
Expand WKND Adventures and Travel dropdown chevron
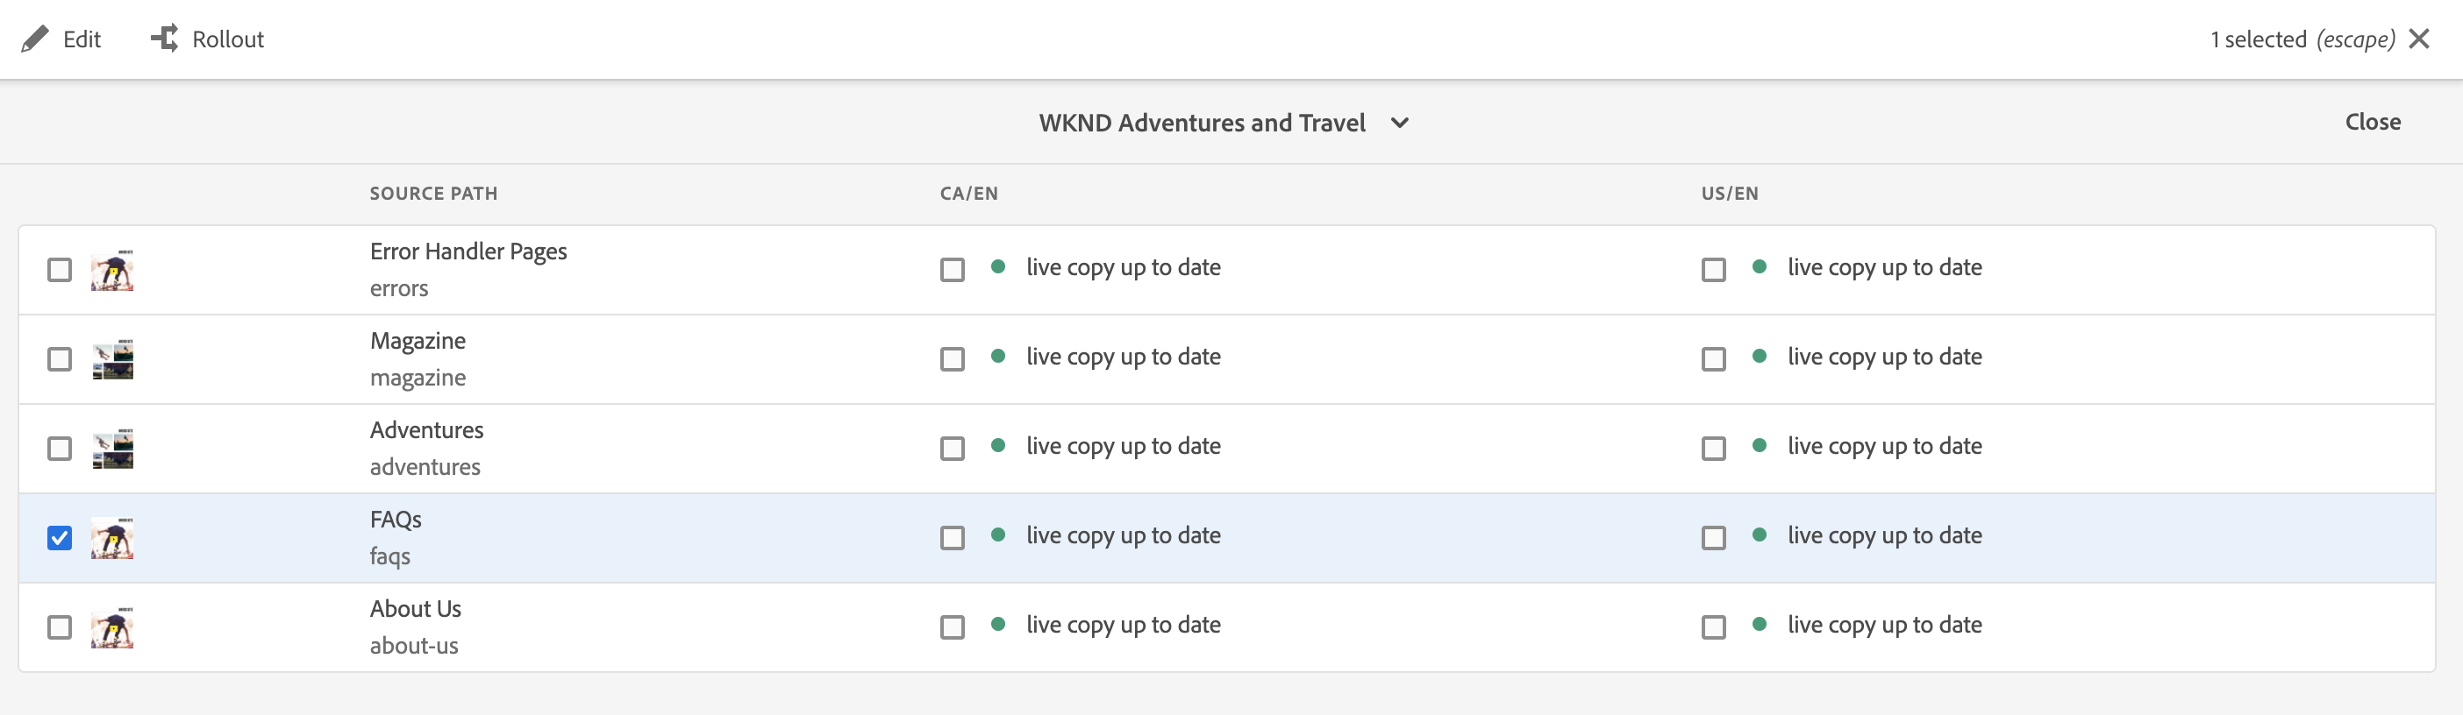pos(1400,124)
